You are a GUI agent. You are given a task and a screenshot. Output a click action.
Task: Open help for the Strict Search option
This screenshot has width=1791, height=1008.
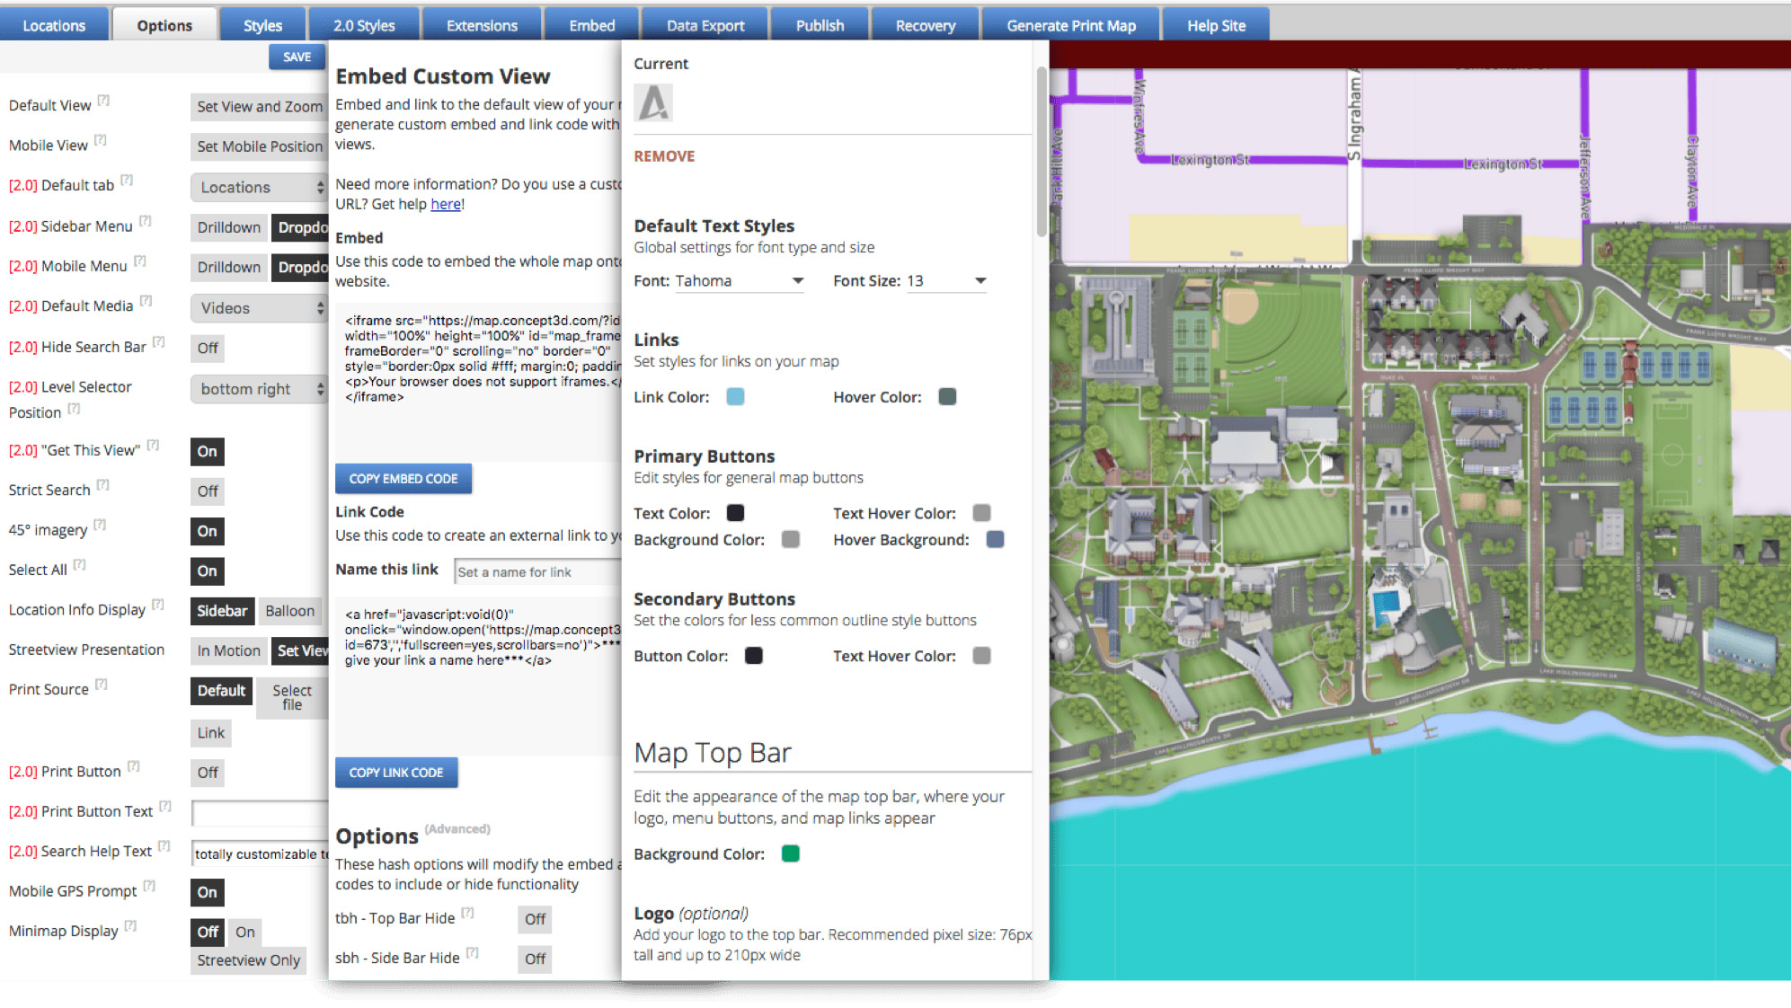pos(103,483)
